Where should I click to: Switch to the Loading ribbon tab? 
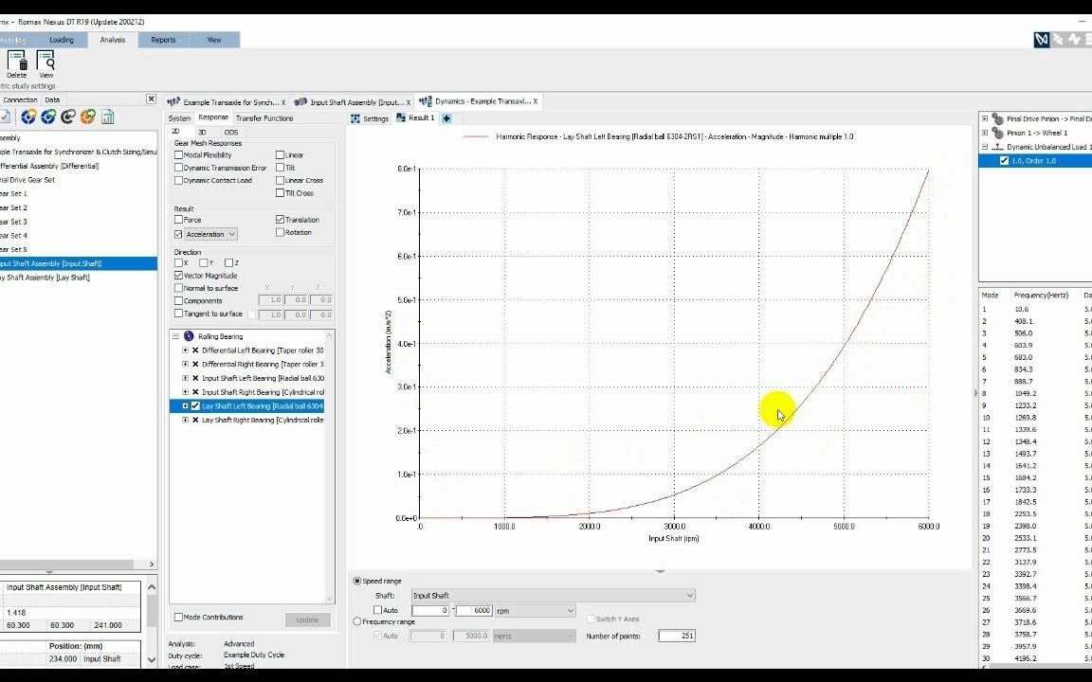(62, 40)
